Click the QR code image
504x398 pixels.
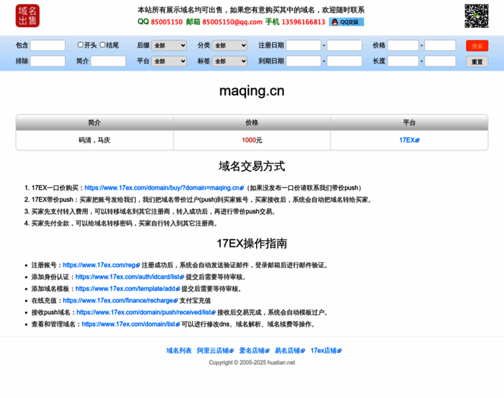(x=476, y=16)
